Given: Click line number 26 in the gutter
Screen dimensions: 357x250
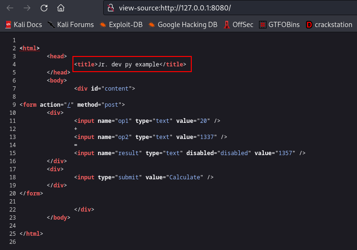Looking at the screenshot, I should coord(13,242).
